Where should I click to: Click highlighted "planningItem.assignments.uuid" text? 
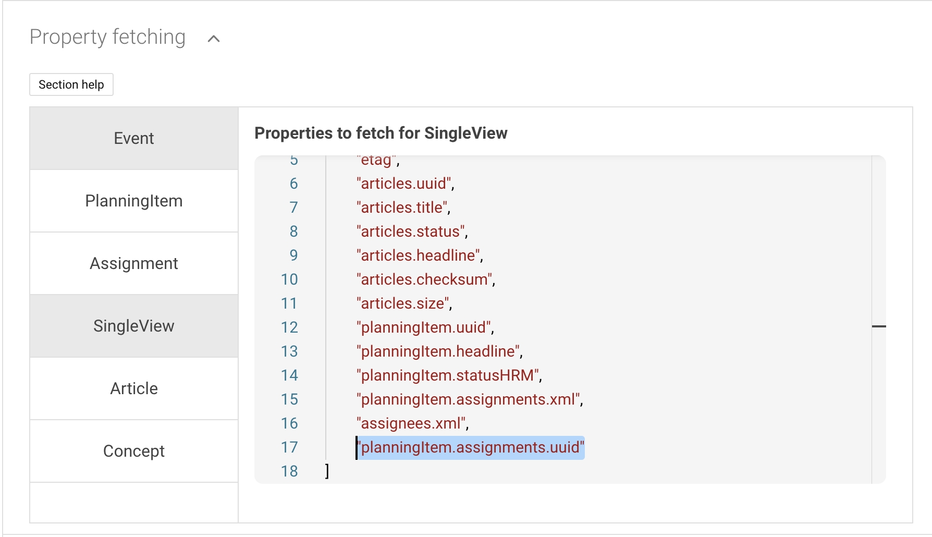[470, 447]
